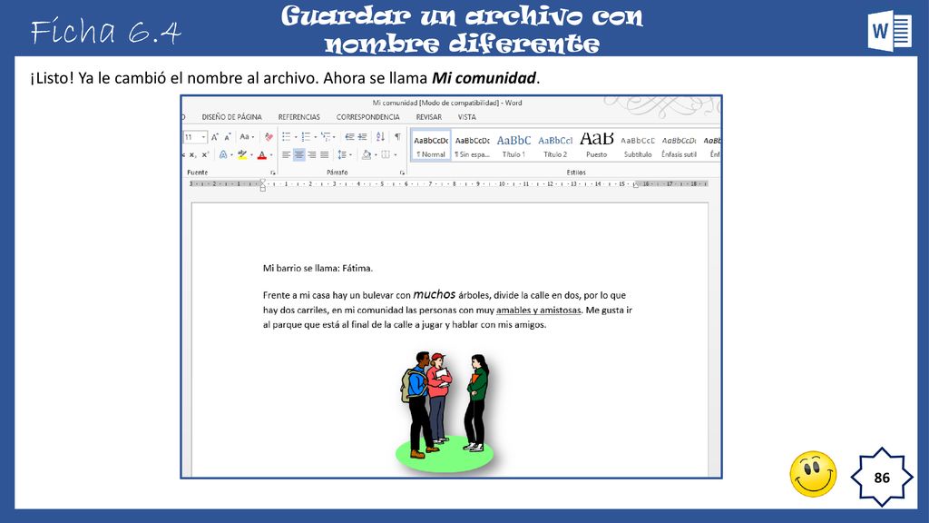Open the Change Case Aa dropdown
The height and width of the screenshot is (523, 929).
(247, 137)
